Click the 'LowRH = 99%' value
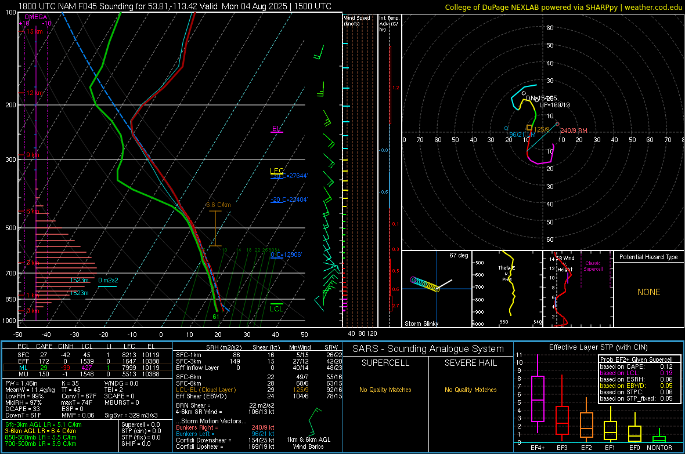Image resolution: width=685 pixels, height=454 pixels. click(24, 396)
